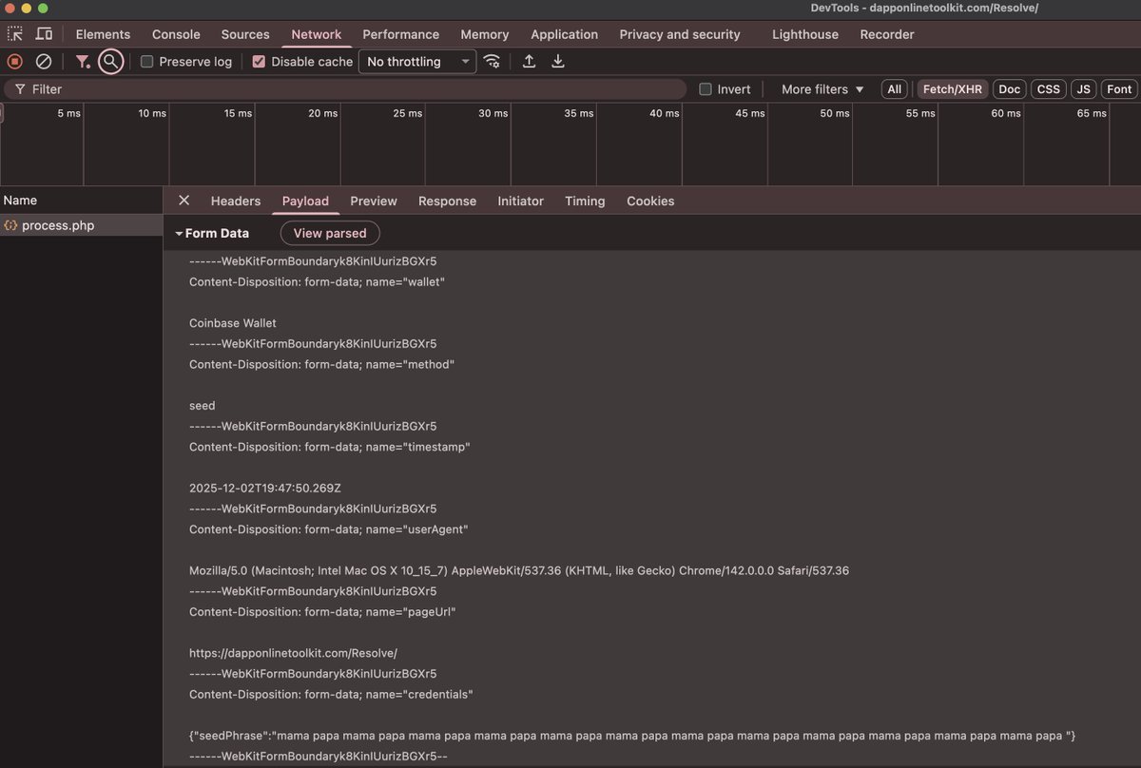Switch to the Elements panel
The height and width of the screenshot is (768, 1141).
[x=103, y=34]
